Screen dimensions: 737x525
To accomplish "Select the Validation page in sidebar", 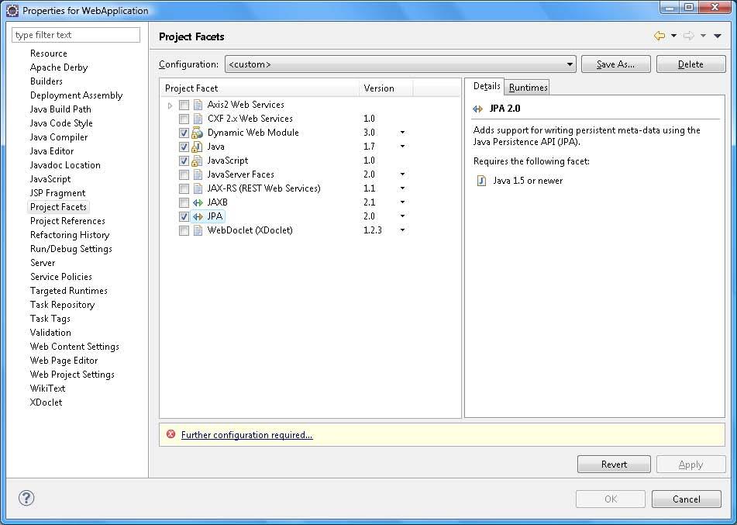I will click(50, 333).
